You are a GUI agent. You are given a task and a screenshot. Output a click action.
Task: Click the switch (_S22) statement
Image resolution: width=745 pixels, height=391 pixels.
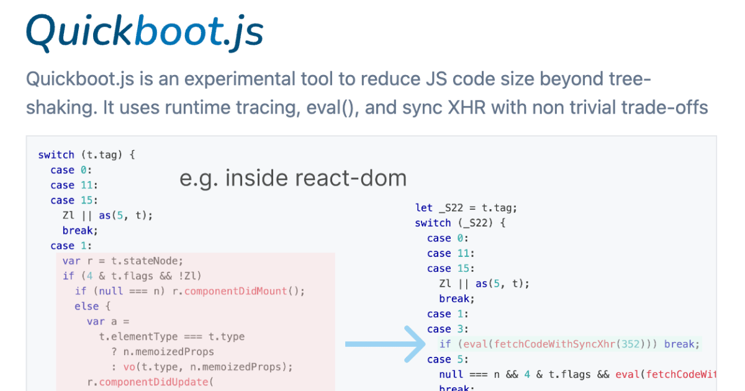459,223
